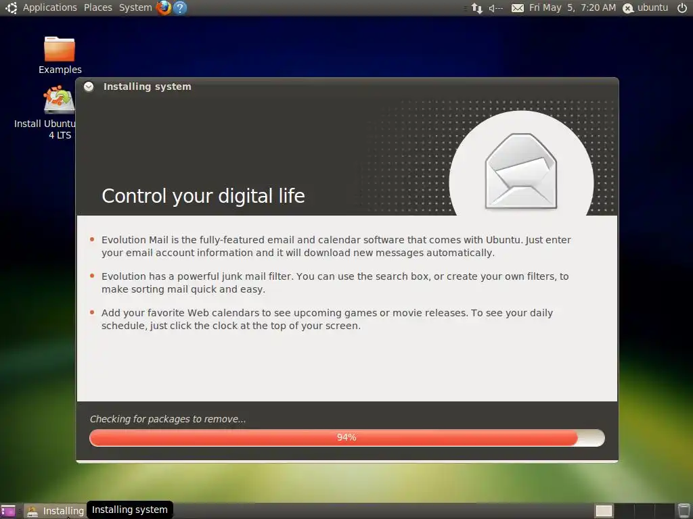Click the 'Installing system' window title

point(147,86)
